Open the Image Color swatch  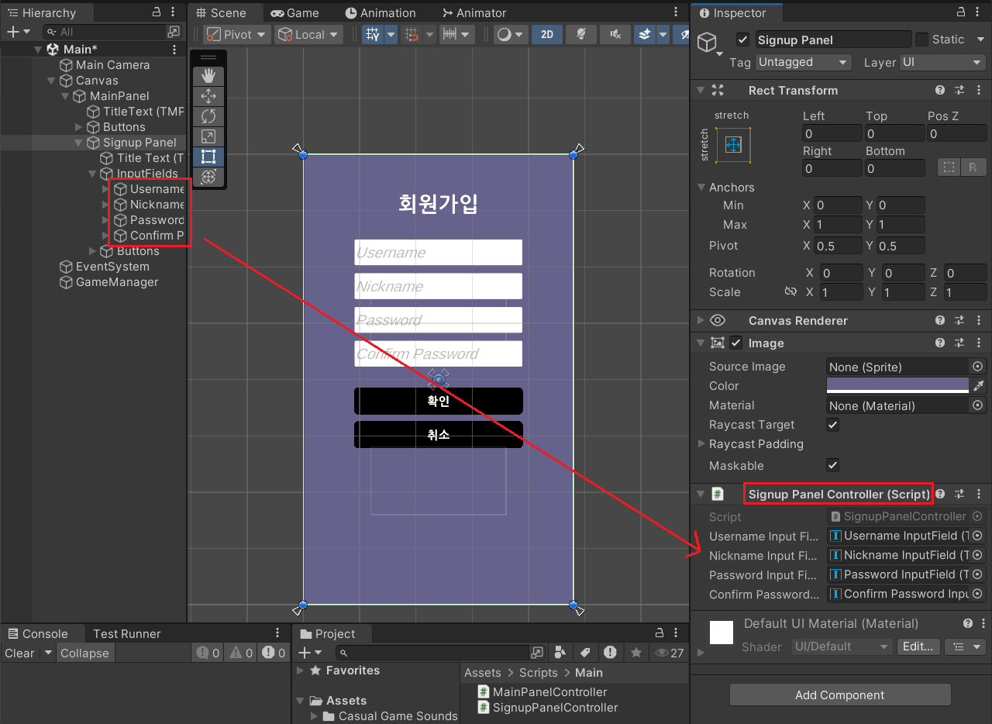[897, 385]
